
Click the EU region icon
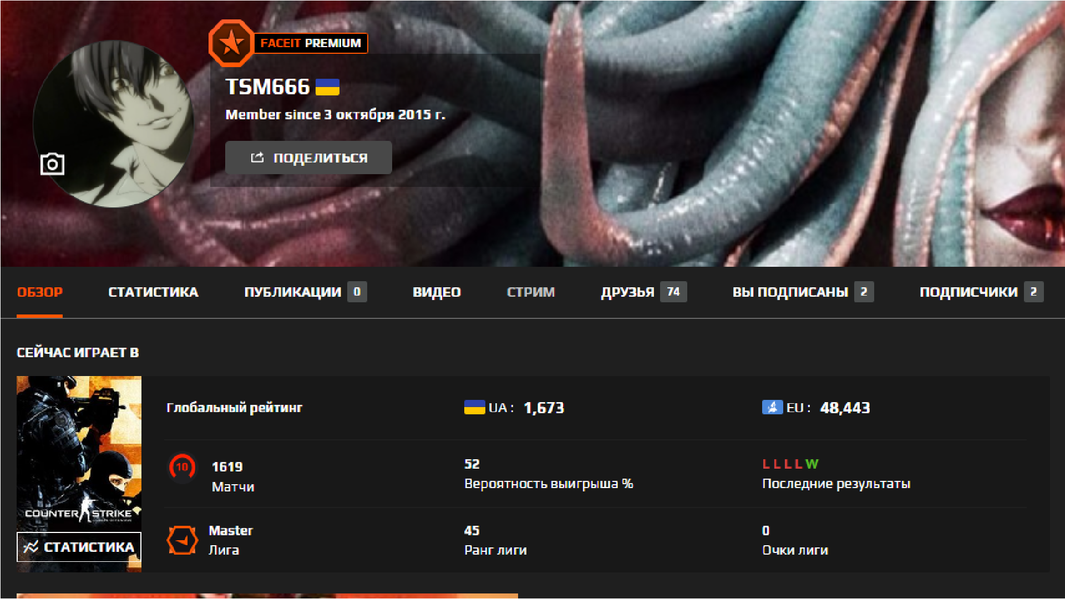click(772, 408)
